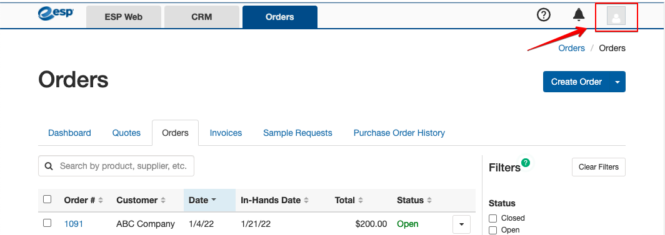Screen dimensions: 665x235
Task: Click the order search input field
Action: pyautogui.click(x=116, y=166)
